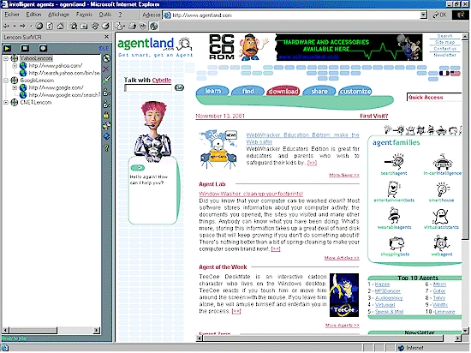Select the search.yahoo.com tree entry
The height and width of the screenshot is (353, 471).
(64, 73)
